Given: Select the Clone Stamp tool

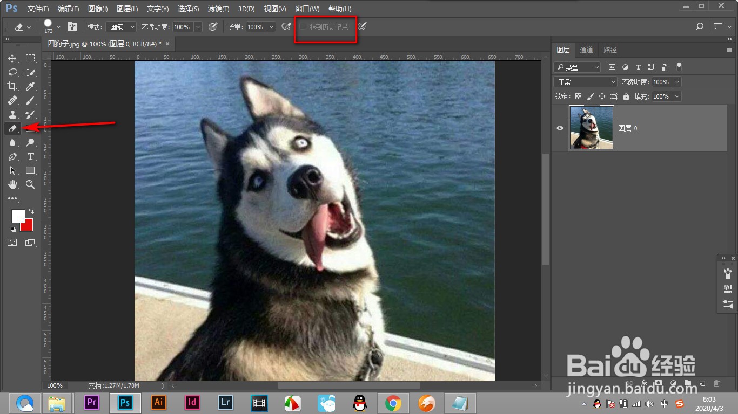Looking at the screenshot, I should 12,114.
